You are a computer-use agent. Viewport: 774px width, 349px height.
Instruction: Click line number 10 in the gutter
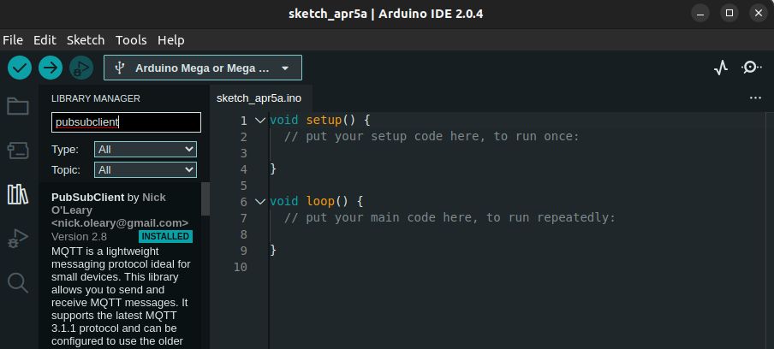241,267
